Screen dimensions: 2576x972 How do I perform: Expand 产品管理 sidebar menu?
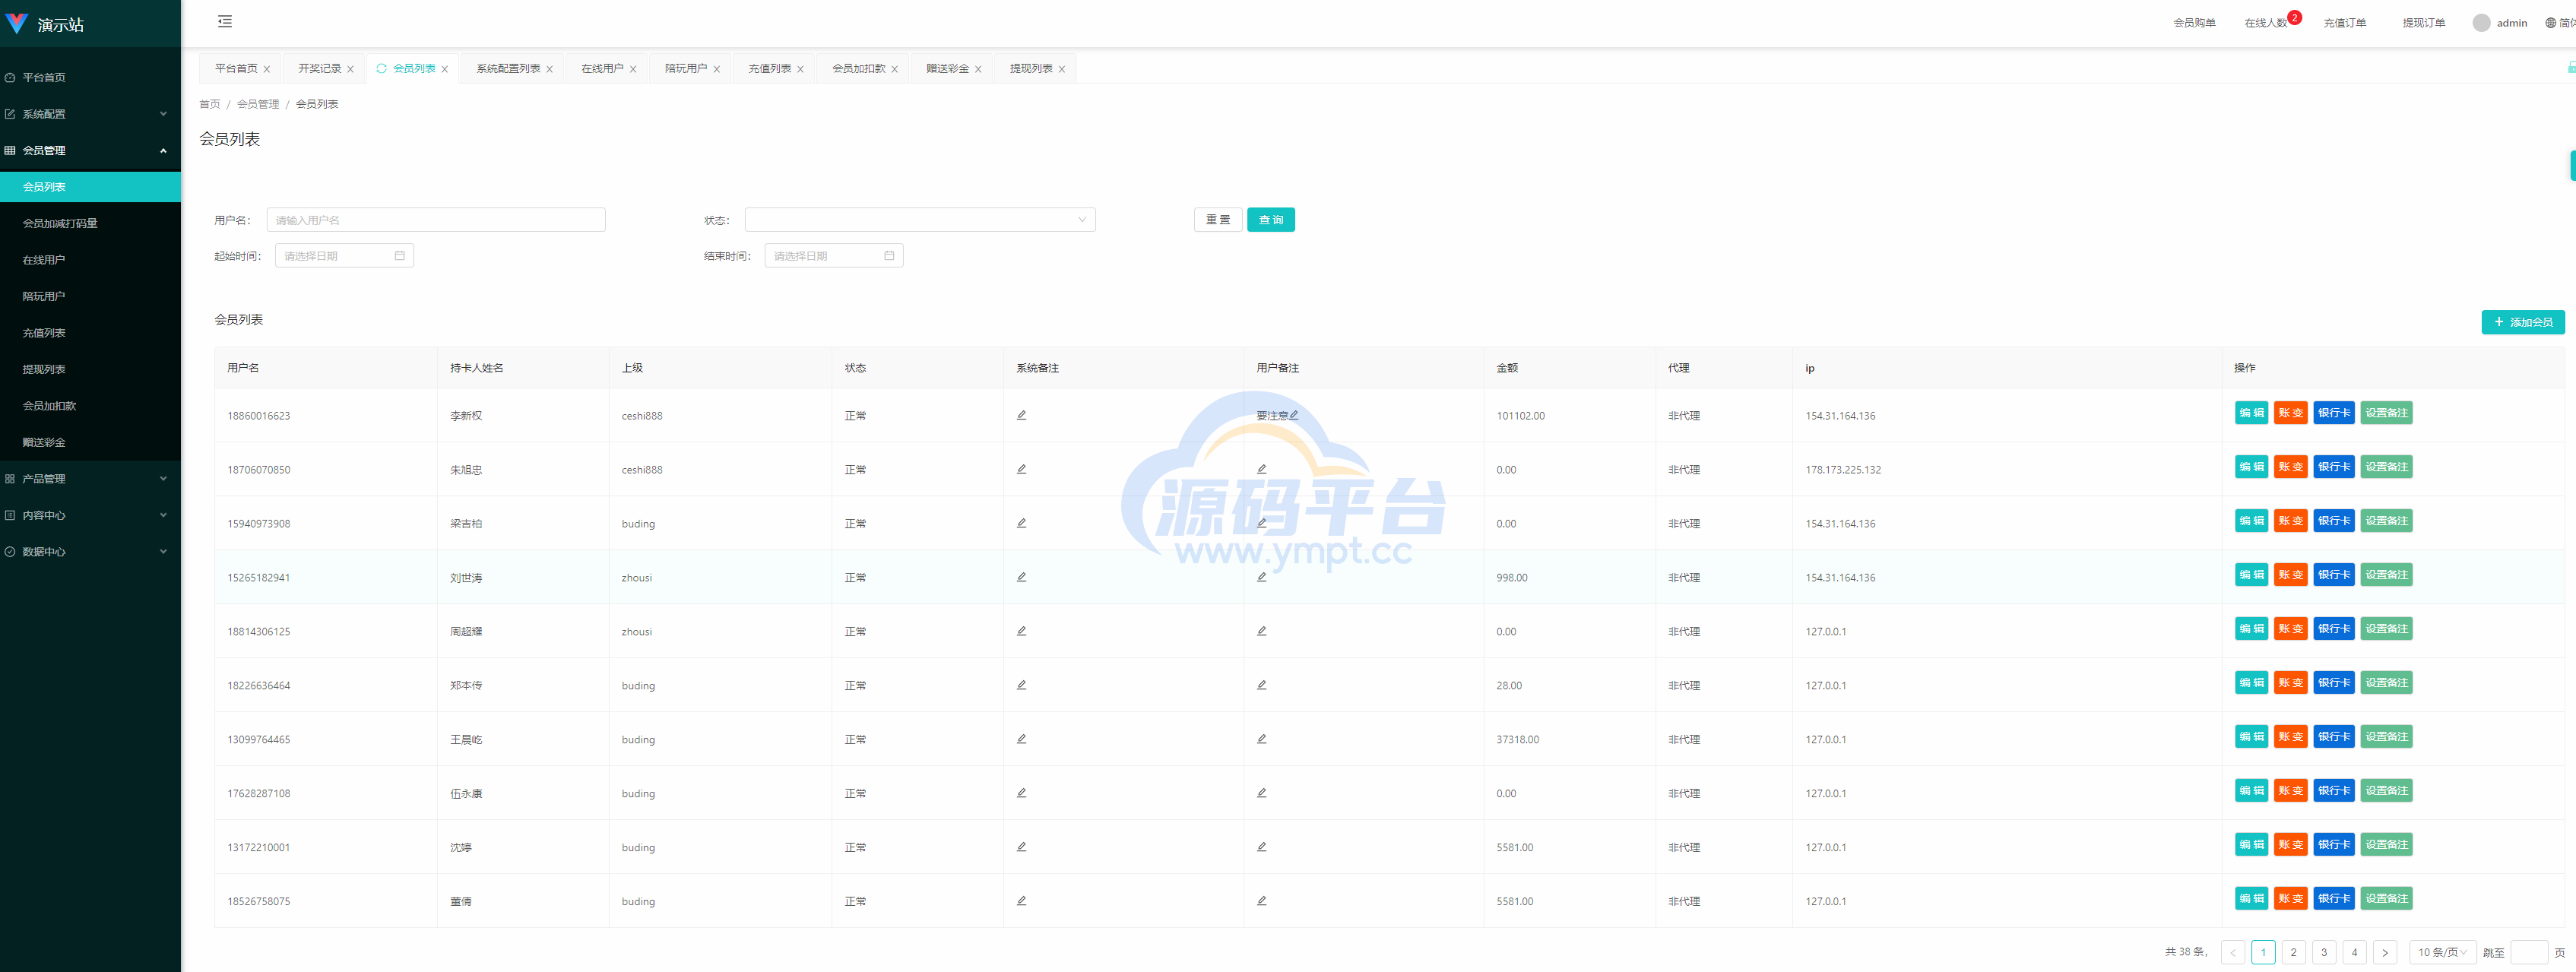click(90, 479)
